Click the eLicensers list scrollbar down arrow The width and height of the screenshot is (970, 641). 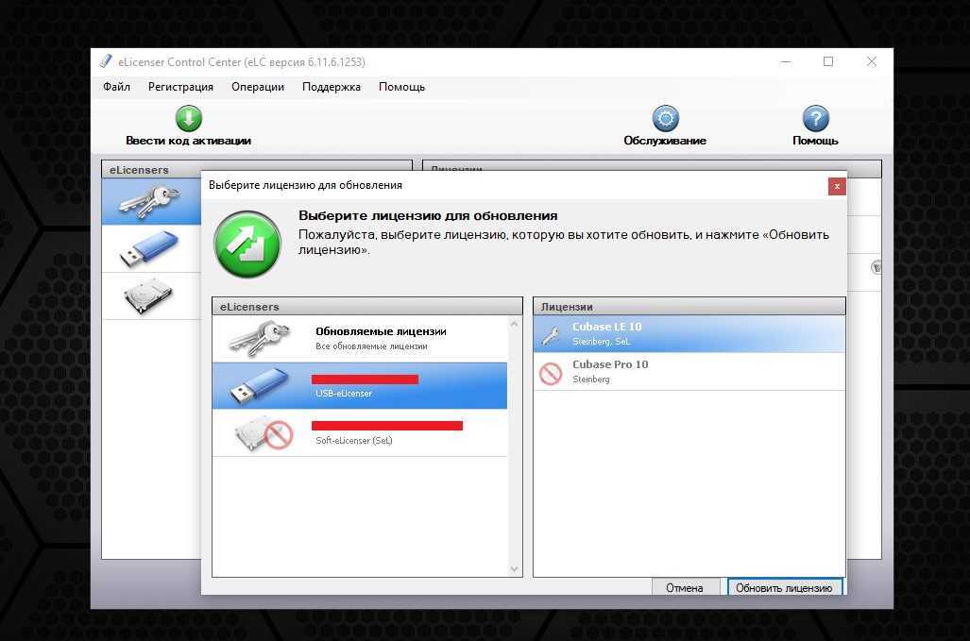pos(515,569)
